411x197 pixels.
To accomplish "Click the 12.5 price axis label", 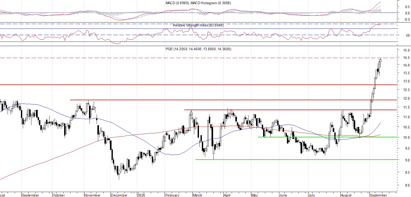I will [407, 90].
